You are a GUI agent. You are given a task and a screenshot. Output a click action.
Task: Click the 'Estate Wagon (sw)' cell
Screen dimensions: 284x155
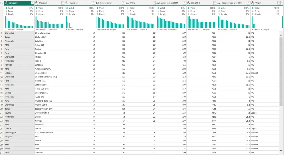50,109
